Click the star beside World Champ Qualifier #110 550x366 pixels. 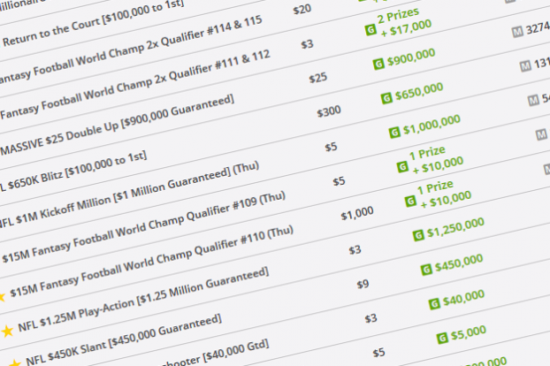click(2, 298)
